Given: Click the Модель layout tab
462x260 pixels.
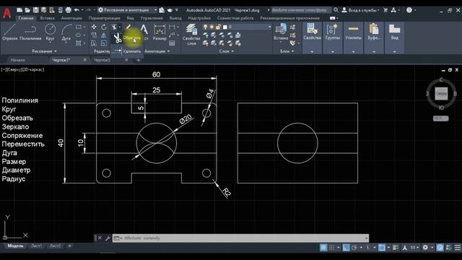Looking at the screenshot, I should point(15,246).
